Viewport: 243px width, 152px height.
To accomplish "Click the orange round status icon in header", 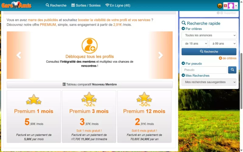I will point(220,6).
